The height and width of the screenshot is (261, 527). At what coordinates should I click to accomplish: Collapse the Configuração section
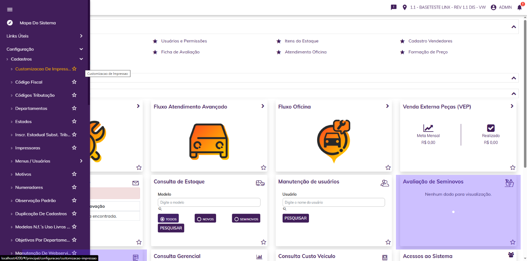point(81,49)
